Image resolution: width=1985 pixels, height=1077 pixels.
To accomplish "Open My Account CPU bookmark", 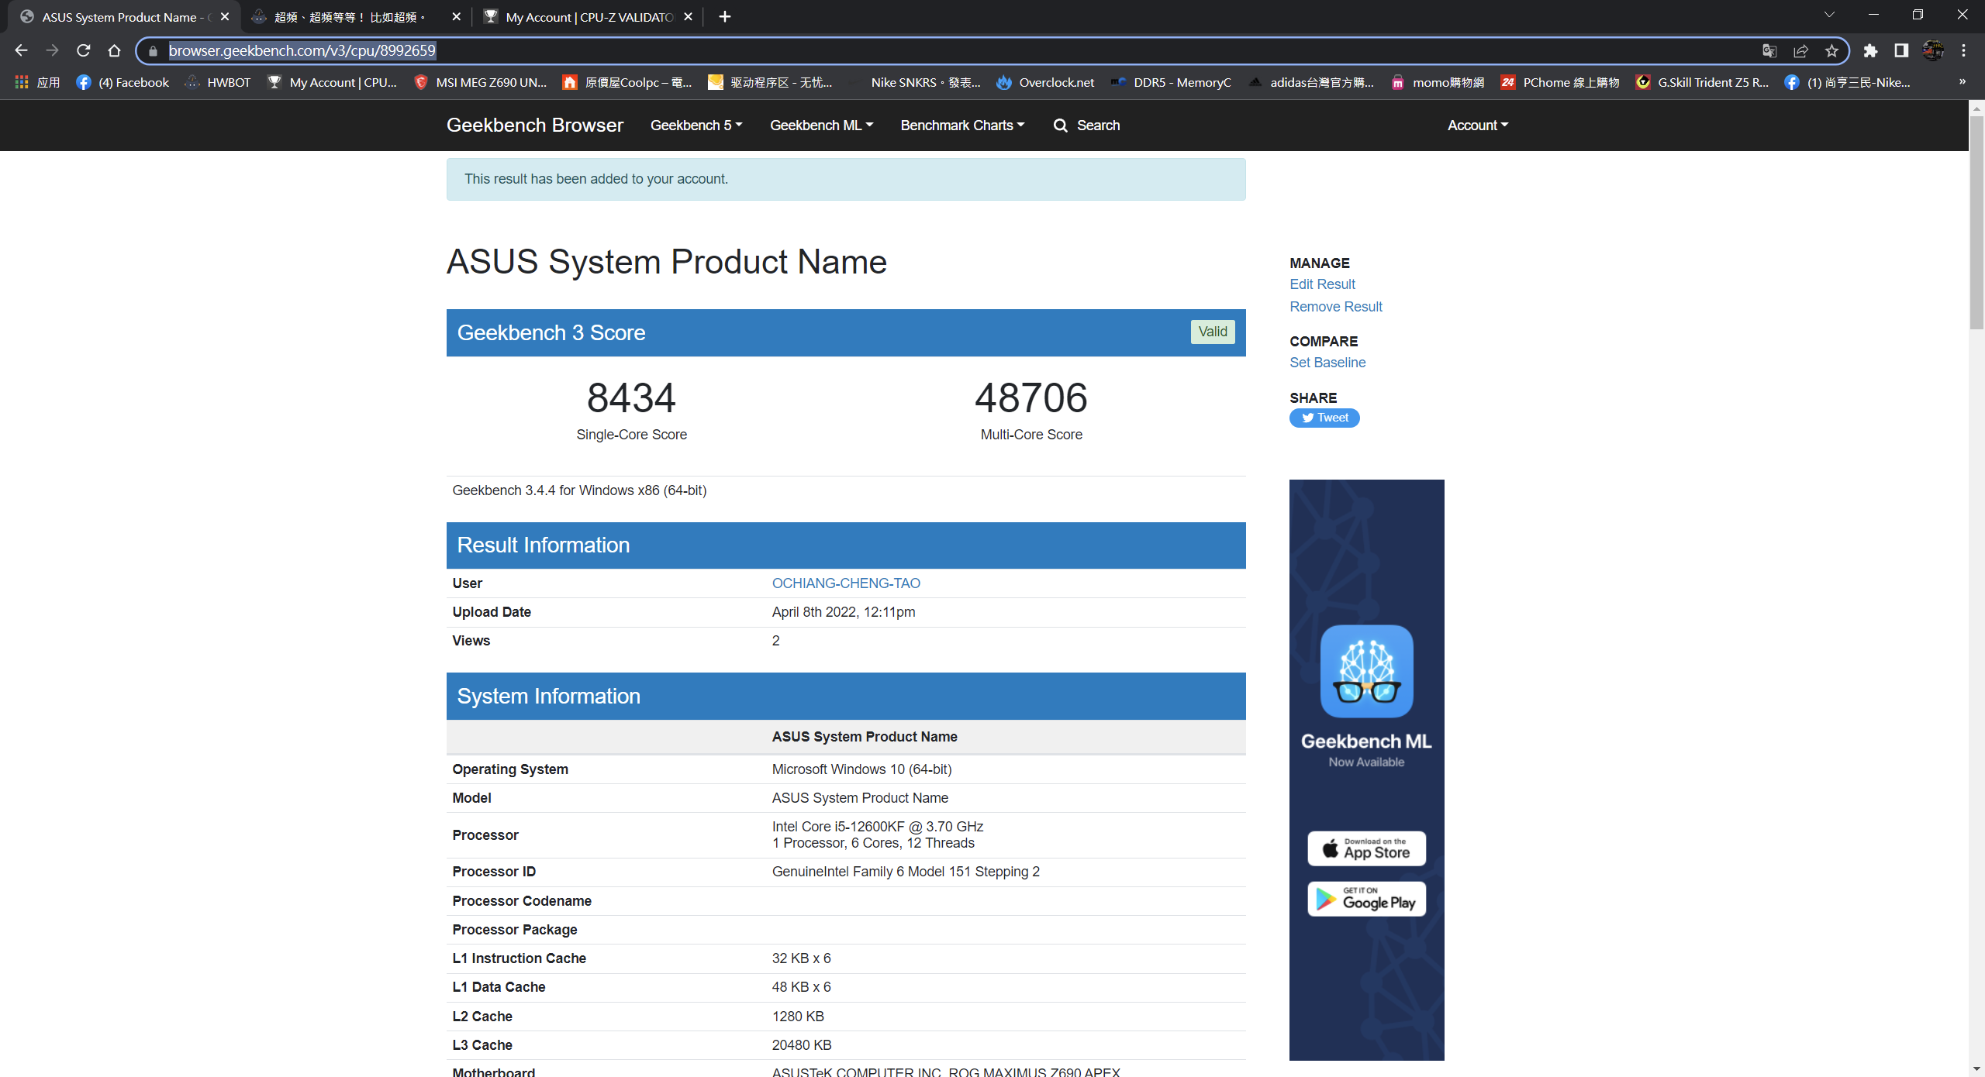I will click(332, 82).
